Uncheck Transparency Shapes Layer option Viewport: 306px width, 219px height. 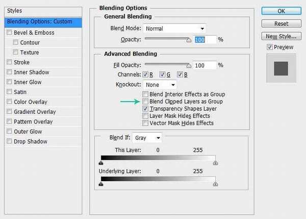(x=146, y=109)
